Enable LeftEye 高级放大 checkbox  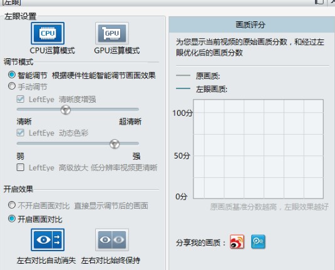(20, 167)
